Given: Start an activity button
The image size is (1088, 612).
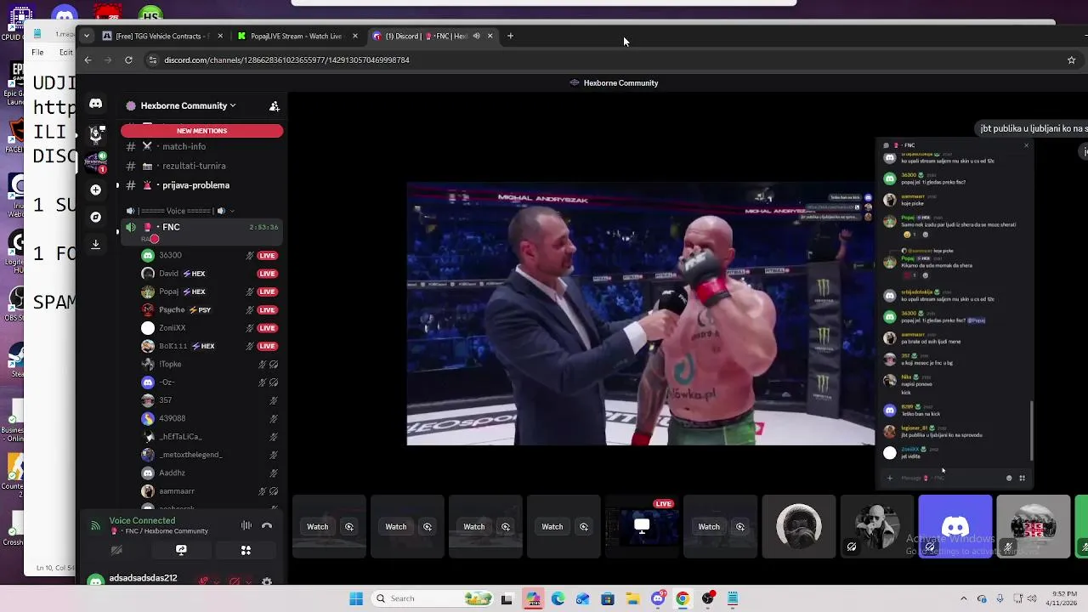Looking at the screenshot, I should point(246,550).
